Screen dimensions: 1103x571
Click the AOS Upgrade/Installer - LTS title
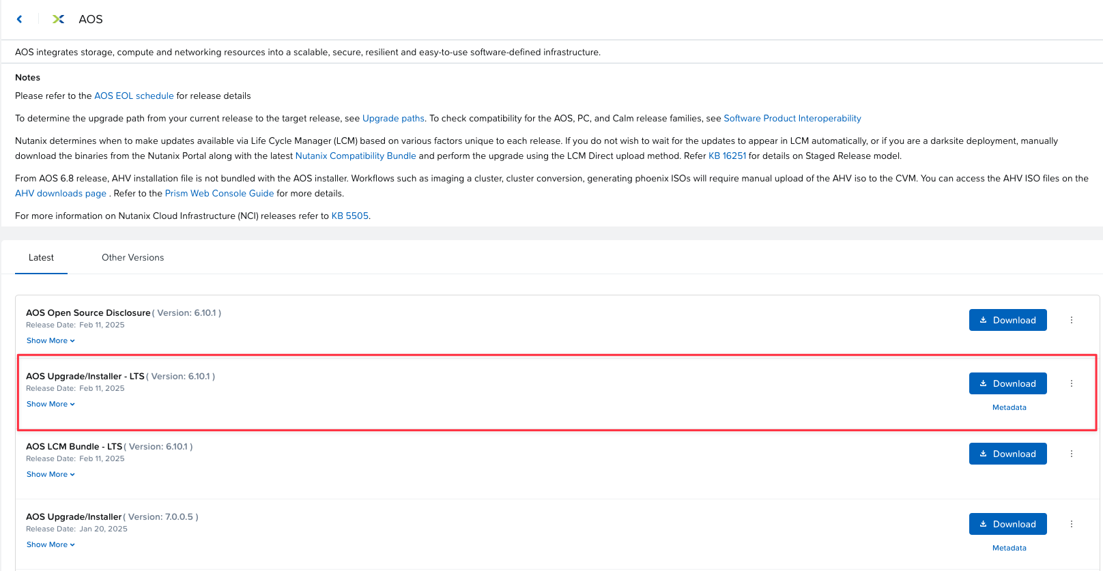click(85, 377)
